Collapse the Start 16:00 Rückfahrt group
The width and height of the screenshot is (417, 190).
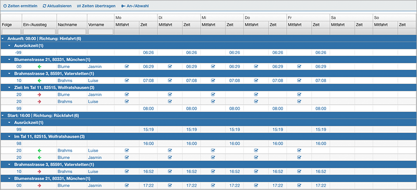point(3,116)
